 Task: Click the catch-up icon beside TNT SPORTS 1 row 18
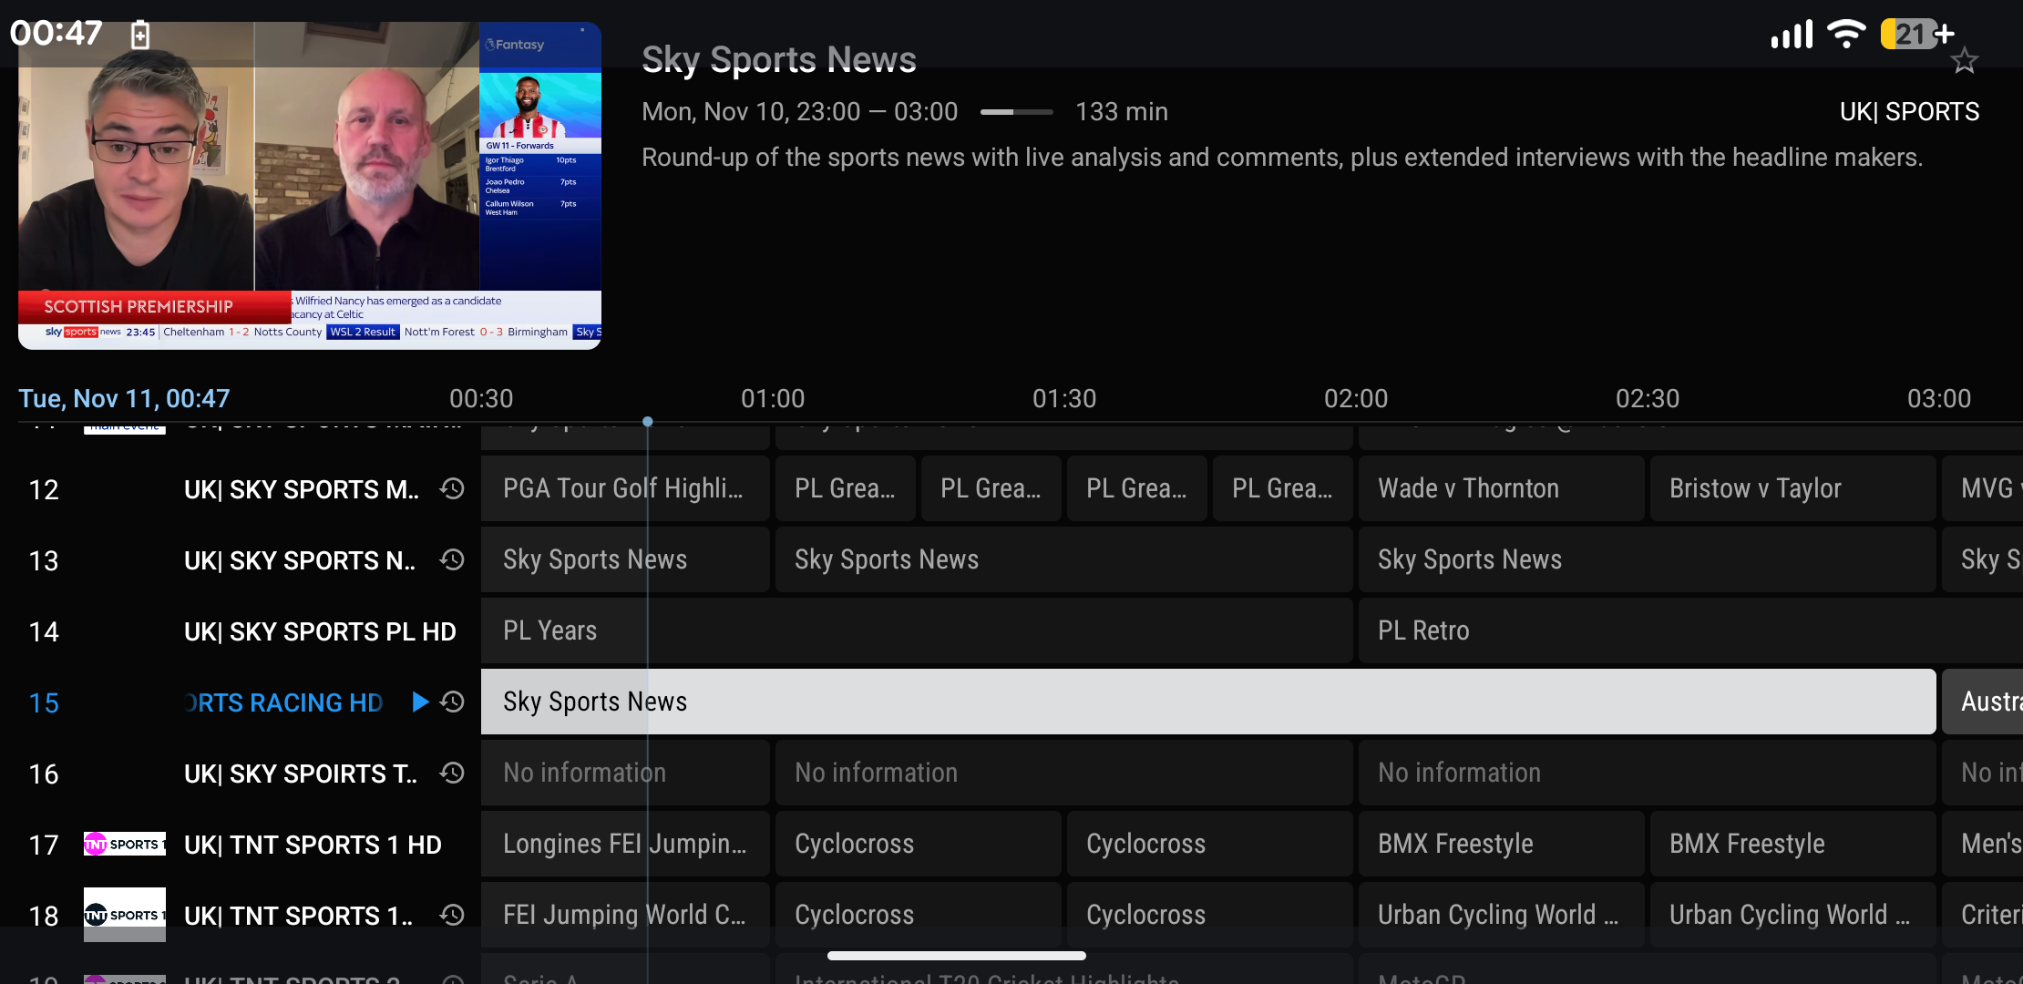[x=452, y=916]
